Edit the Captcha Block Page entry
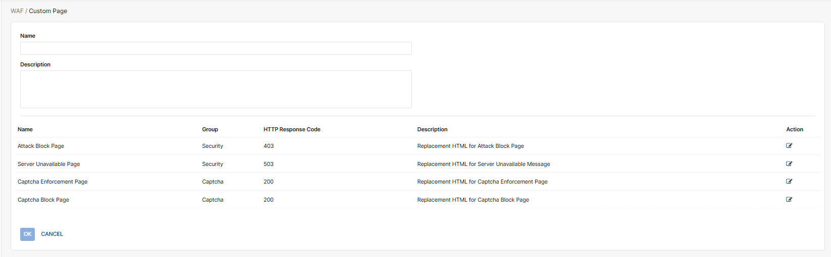This screenshot has height=257, width=831. coord(789,200)
